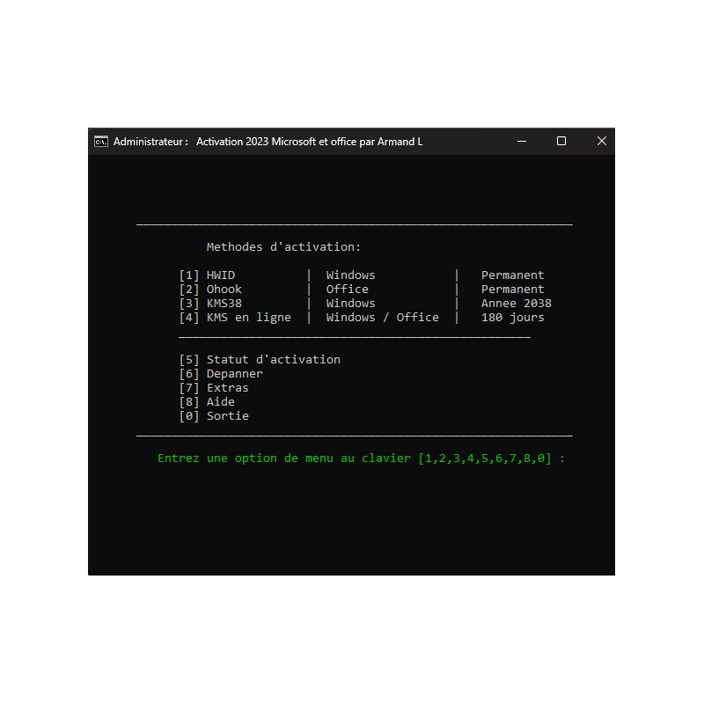Select the '[1] HWID' menu line
The image size is (704, 704).
[207, 275]
